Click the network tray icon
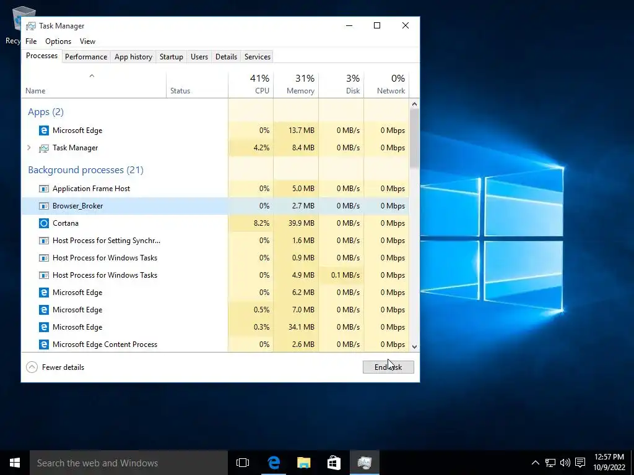This screenshot has width=634, height=475. pos(550,463)
